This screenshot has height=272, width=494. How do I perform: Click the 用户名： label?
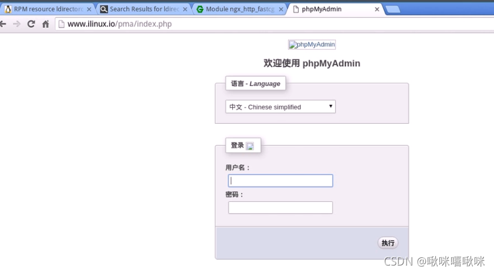point(238,168)
